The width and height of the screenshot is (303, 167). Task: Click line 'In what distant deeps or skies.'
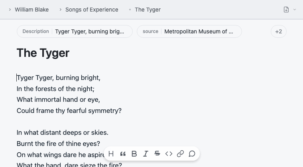(63, 132)
